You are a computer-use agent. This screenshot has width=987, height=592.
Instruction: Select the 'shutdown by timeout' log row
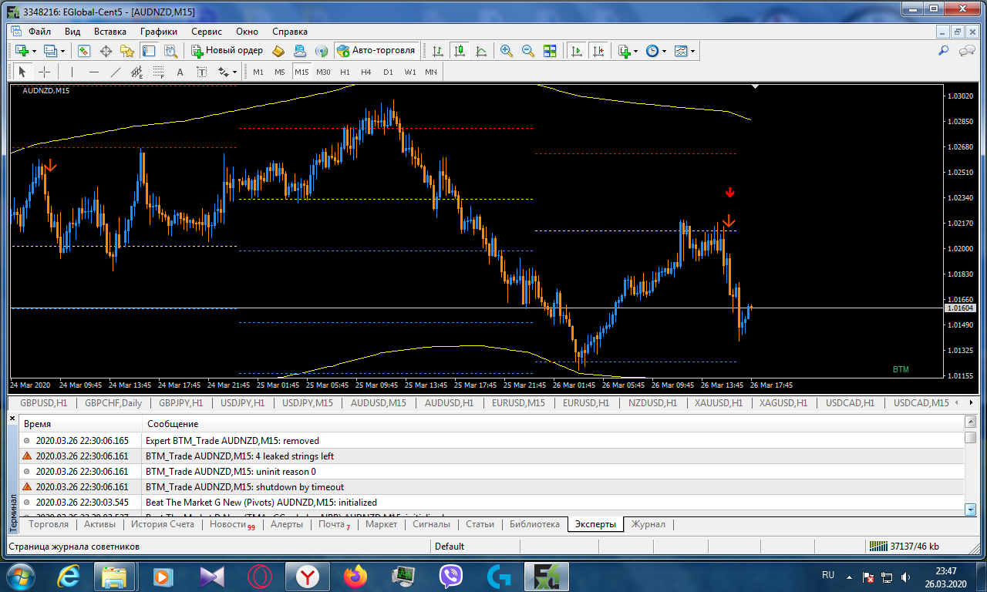click(492, 486)
